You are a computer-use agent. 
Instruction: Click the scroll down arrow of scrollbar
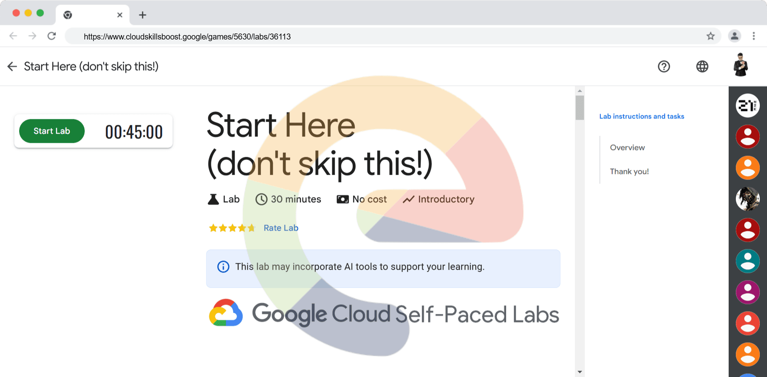click(x=580, y=372)
